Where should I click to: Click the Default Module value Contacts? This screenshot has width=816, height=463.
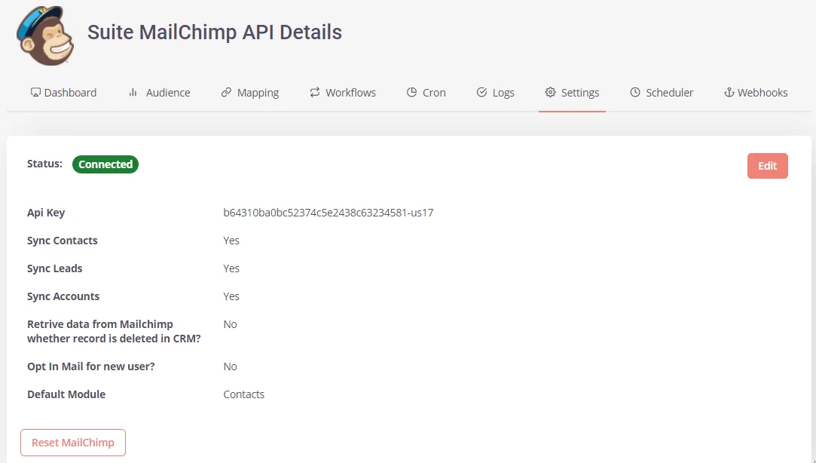click(x=243, y=394)
